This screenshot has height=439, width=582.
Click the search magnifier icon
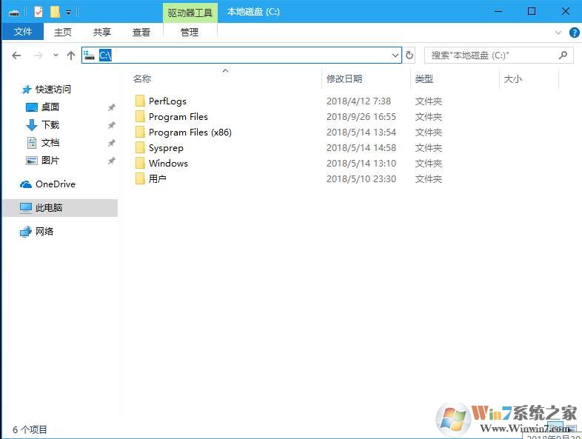563,56
